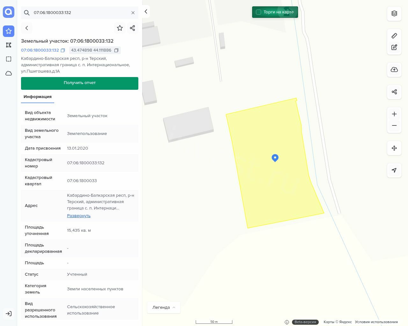This screenshot has height=326, width=408.
Task: Open favorites in the left sidebar
Action: (x=9, y=31)
